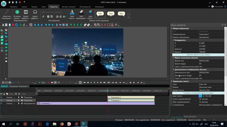The height and width of the screenshot is (127, 227).
Task: Toggle all-layers eye icon in timeline header
Action: point(1,94)
